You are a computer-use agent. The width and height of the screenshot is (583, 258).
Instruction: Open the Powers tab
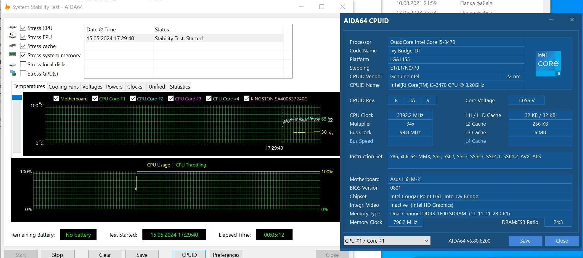point(114,86)
